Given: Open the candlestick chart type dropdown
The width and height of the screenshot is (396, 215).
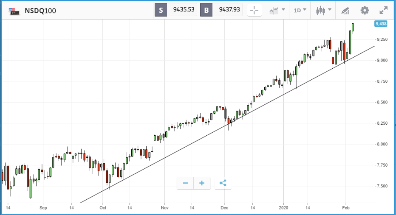Looking at the screenshot, I should coord(323,11).
